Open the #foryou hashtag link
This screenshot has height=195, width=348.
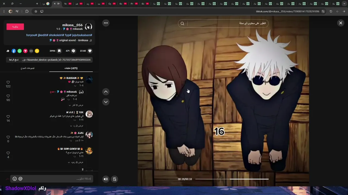(x=32, y=35)
